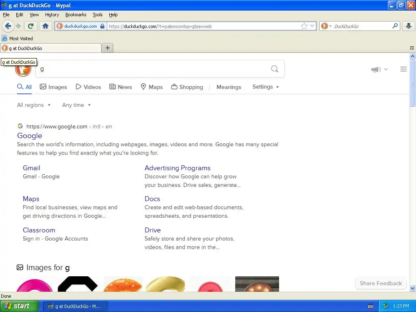This screenshot has height=312, width=416.
Task: Reload the page with the refresh icon
Action: (30, 26)
